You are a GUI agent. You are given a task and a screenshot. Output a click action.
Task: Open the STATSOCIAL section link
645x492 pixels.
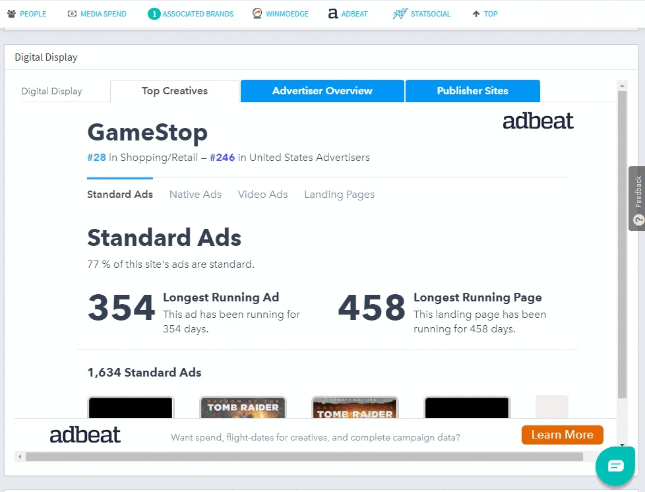(x=431, y=14)
